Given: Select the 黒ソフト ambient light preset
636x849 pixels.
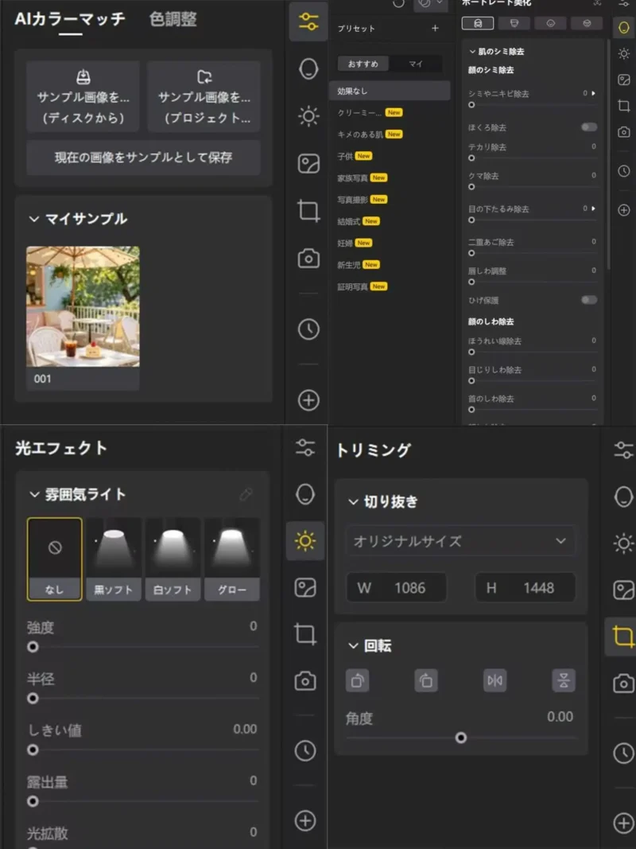Looking at the screenshot, I should pyautogui.click(x=114, y=559).
